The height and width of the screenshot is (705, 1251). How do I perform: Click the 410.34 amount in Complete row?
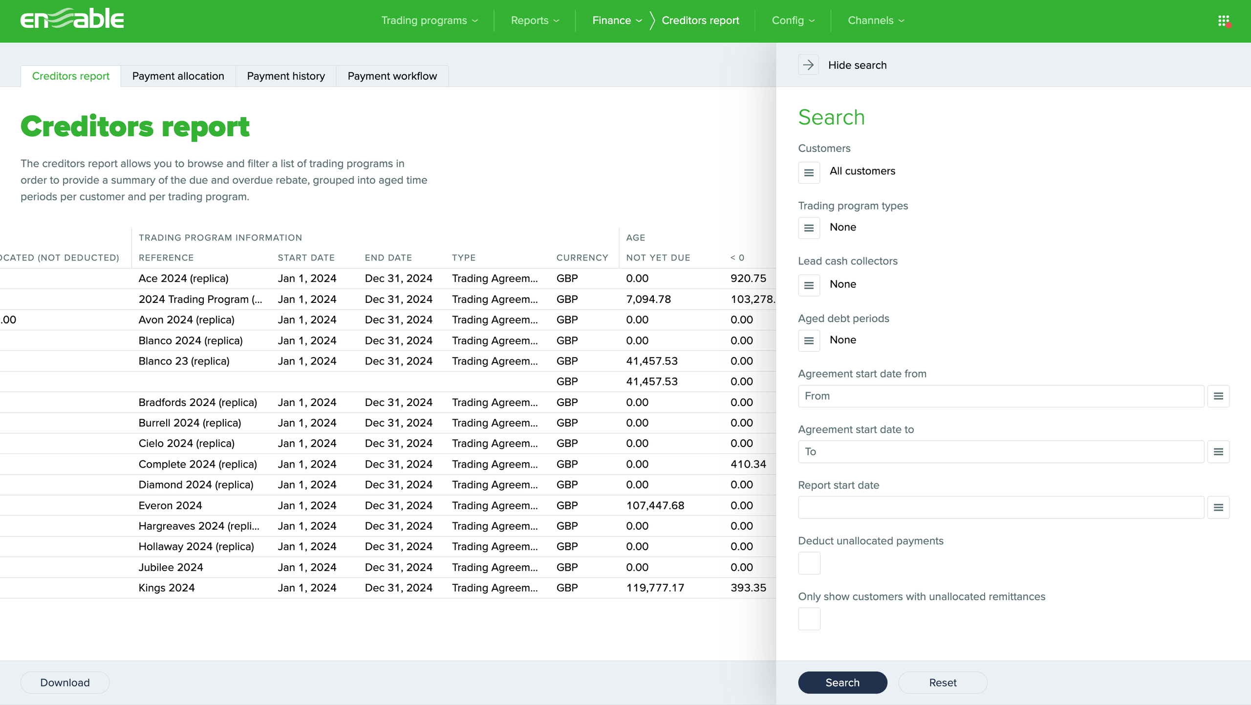[x=748, y=464]
